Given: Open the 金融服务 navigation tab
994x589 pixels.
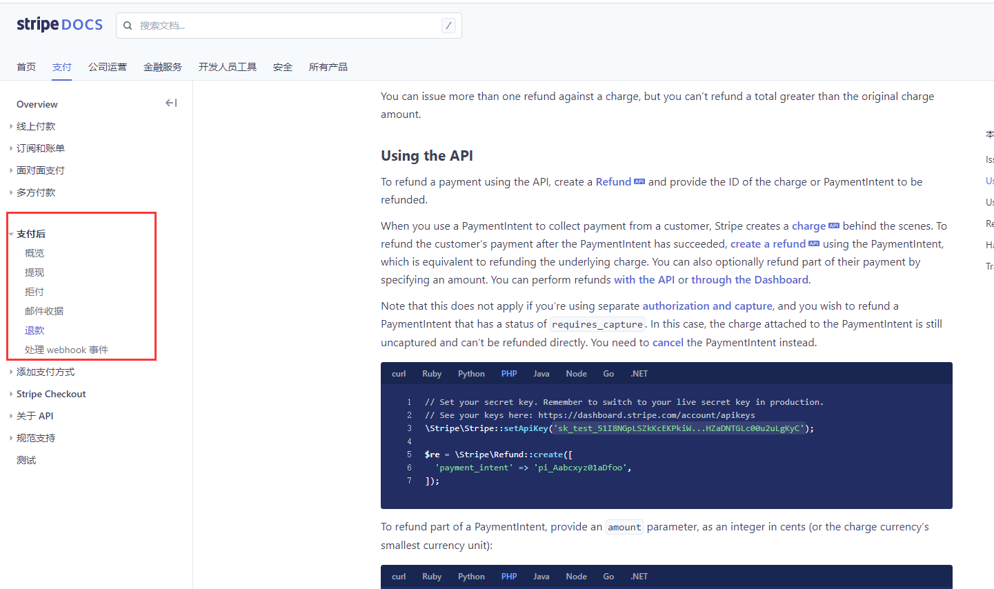Looking at the screenshot, I should pyautogui.click(x=163, y=67).
